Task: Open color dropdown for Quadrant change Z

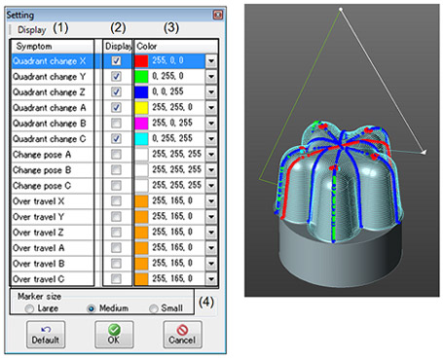Action: tap(211, 91)
